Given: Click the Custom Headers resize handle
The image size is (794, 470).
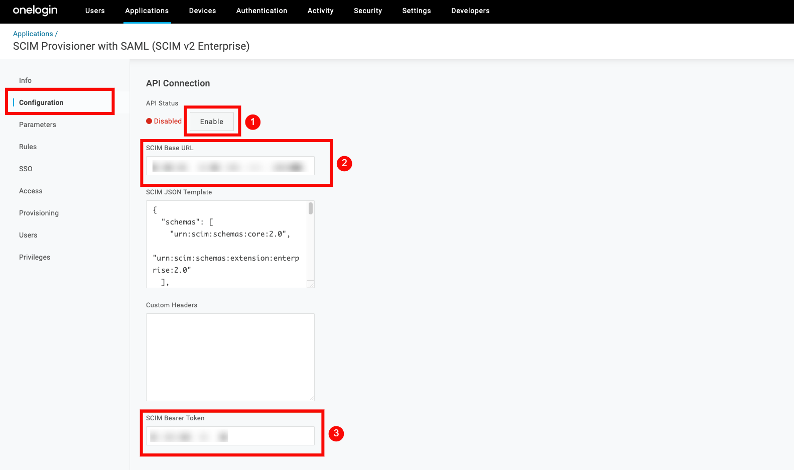Looking at the screenshot, I should pyautogui.click(x=312, y=398).
